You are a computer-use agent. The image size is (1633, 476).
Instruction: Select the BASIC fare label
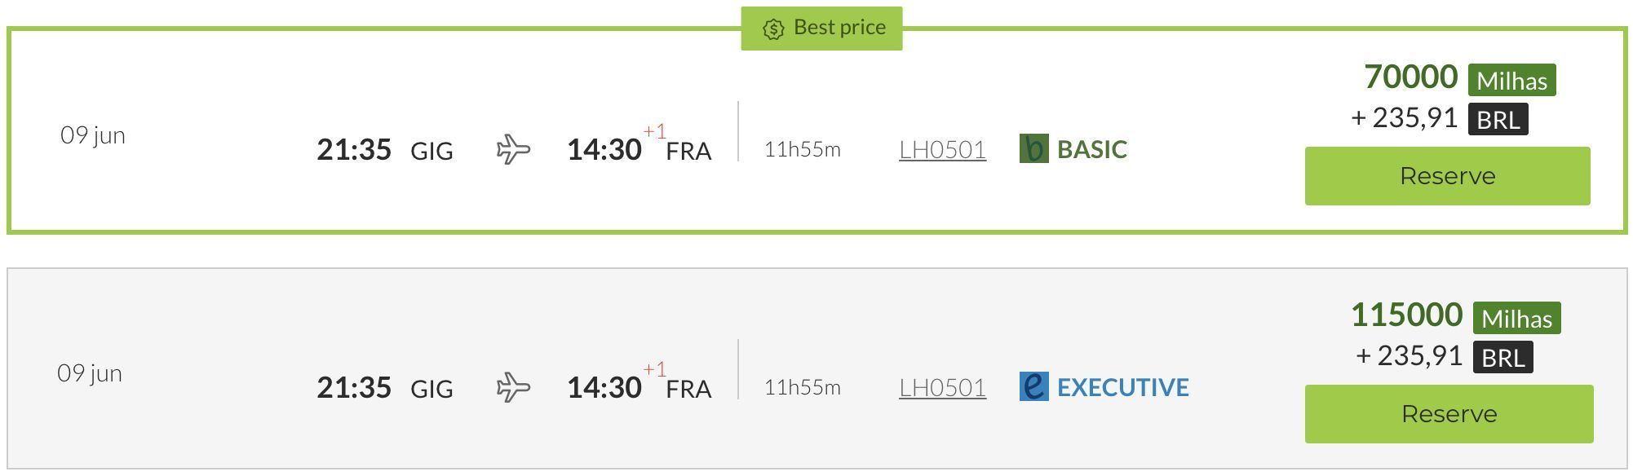click(1092, 149)
